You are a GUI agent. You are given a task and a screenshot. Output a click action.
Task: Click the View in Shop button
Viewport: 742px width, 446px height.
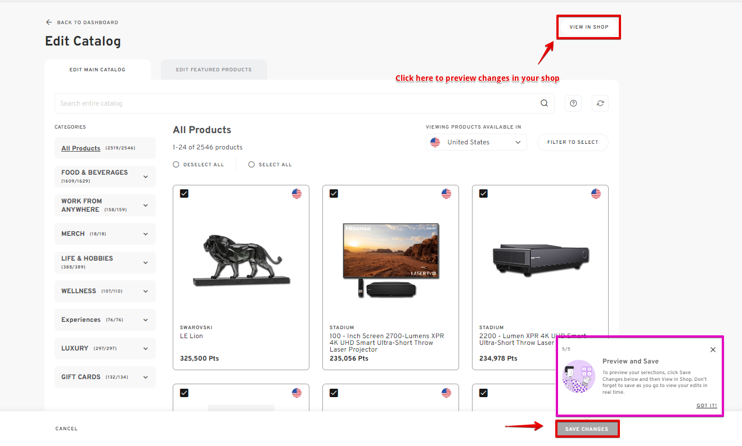pos(589,27)
